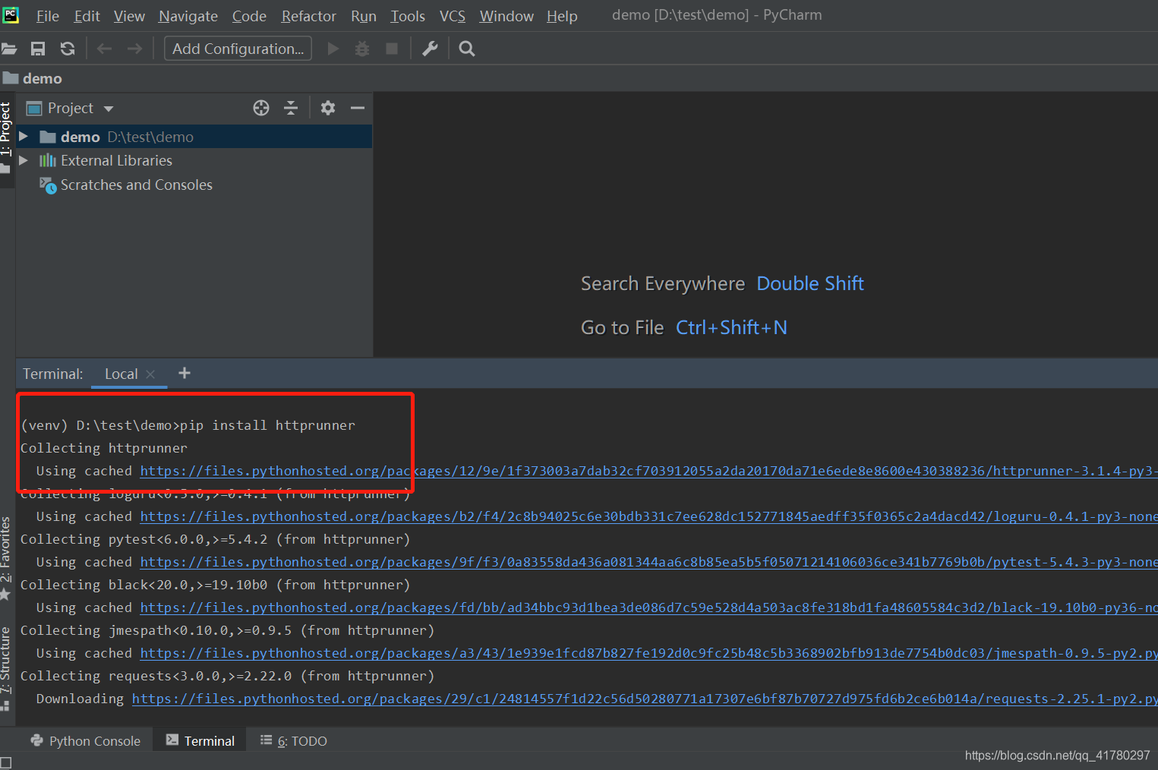The image size is (1158, 770).
Task: Close the Local terminal tab
Action: pos(150,374)
